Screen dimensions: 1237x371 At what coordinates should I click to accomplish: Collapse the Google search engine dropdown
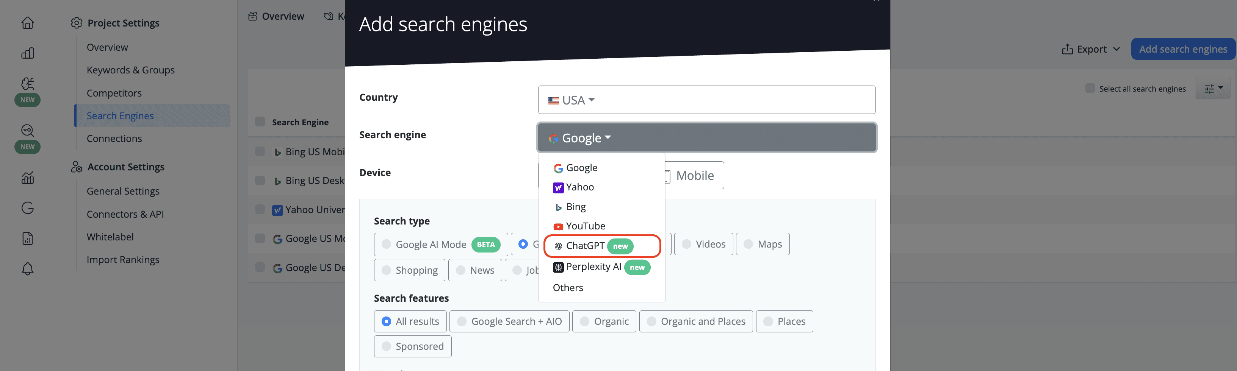pyautogui.click(x=706, y=138)
